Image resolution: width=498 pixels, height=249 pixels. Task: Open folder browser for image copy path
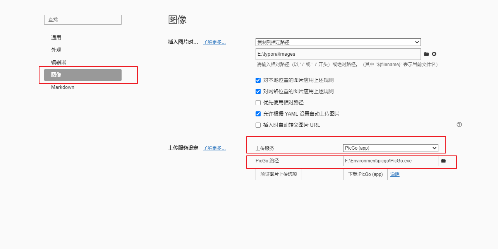tap(426, 54)
